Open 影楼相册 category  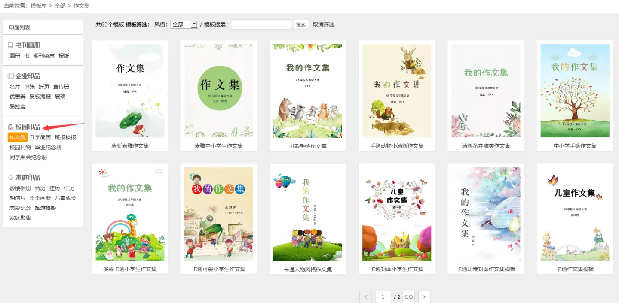pyautogui.click(x=20, y=188)
